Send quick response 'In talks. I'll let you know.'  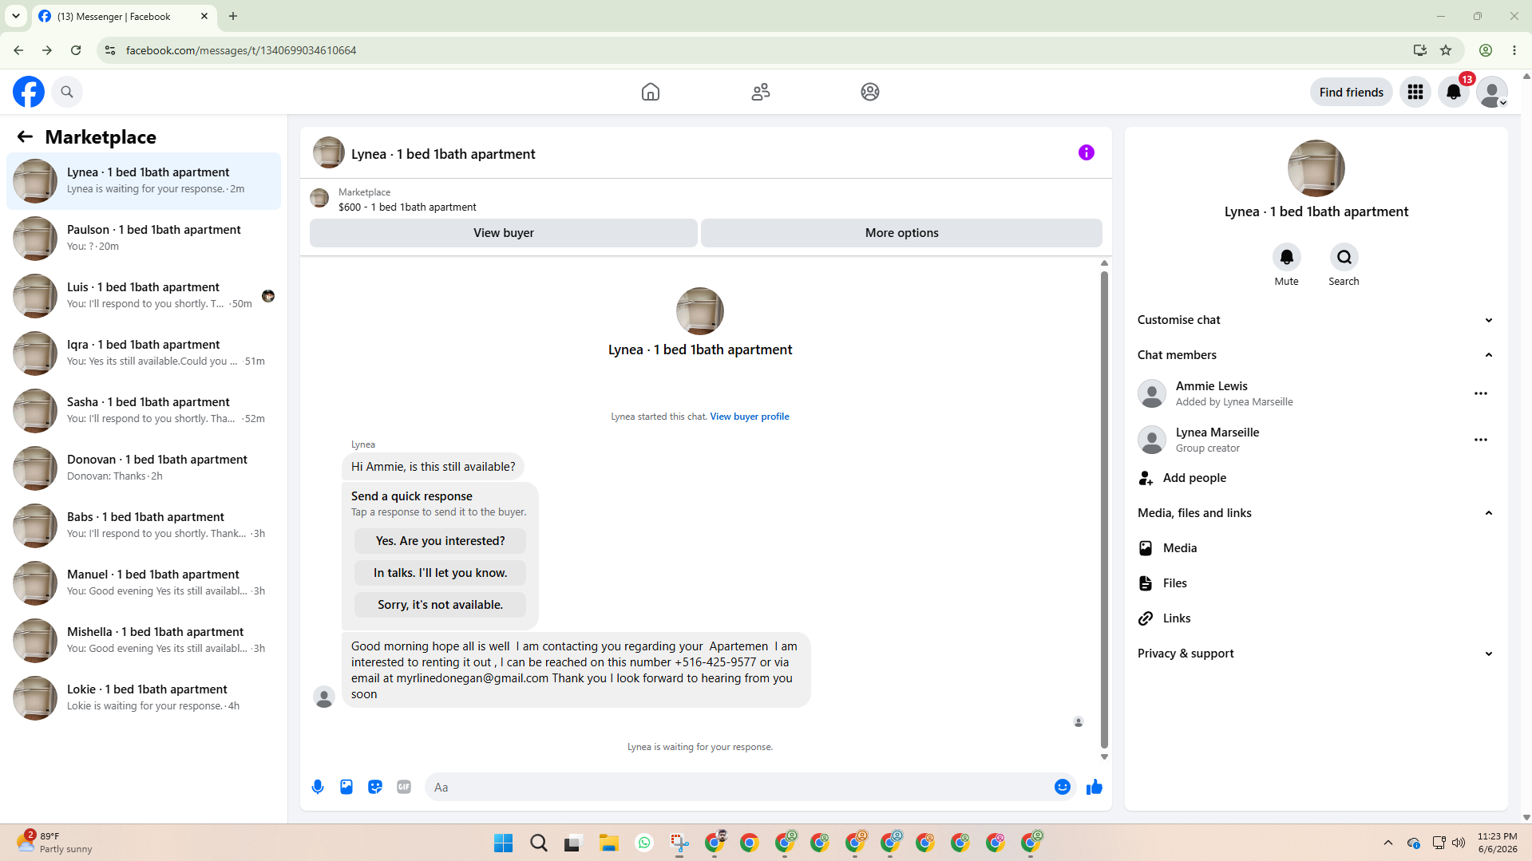point(441,573)
